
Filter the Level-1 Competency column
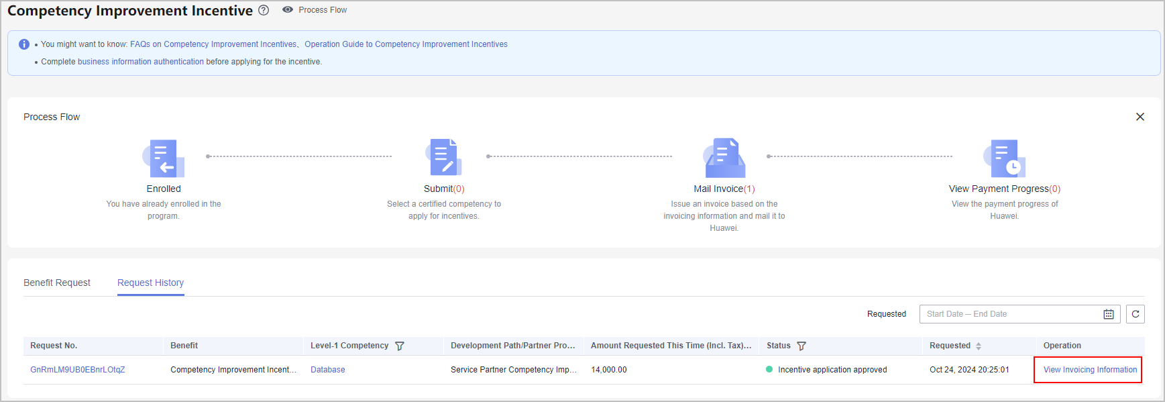tap(400, 346)
